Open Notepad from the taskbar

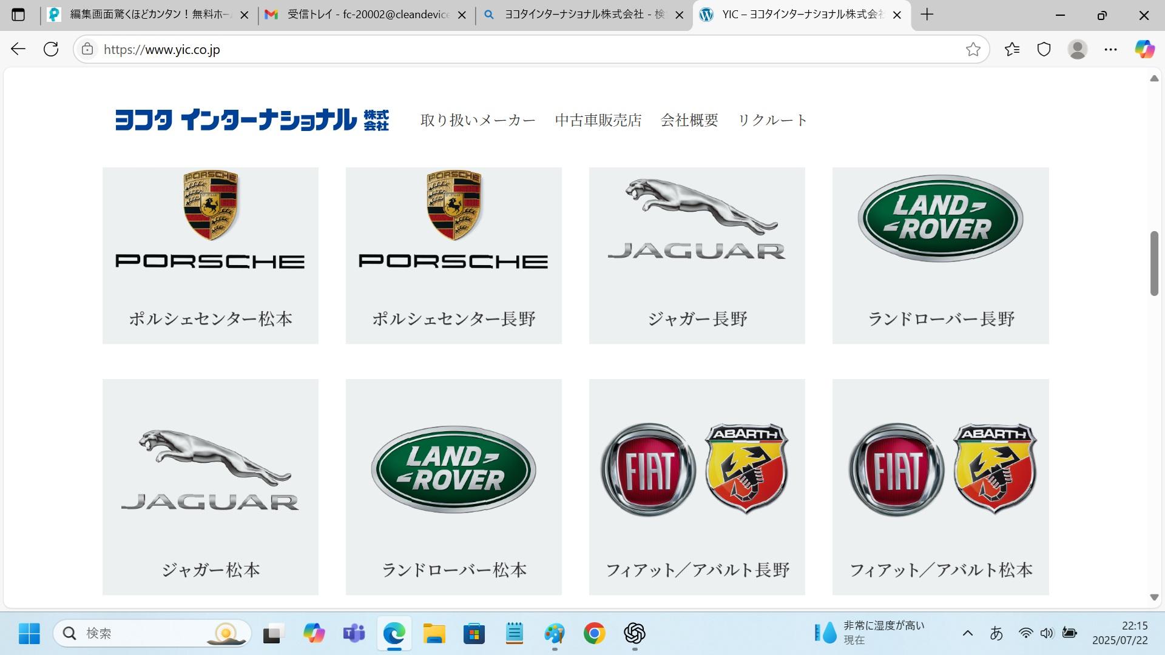[x=514, y=634]
